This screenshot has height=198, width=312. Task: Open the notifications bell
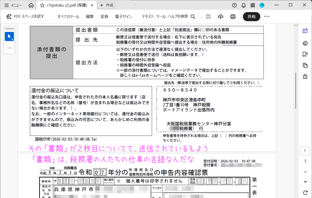(x=243, y=5)
